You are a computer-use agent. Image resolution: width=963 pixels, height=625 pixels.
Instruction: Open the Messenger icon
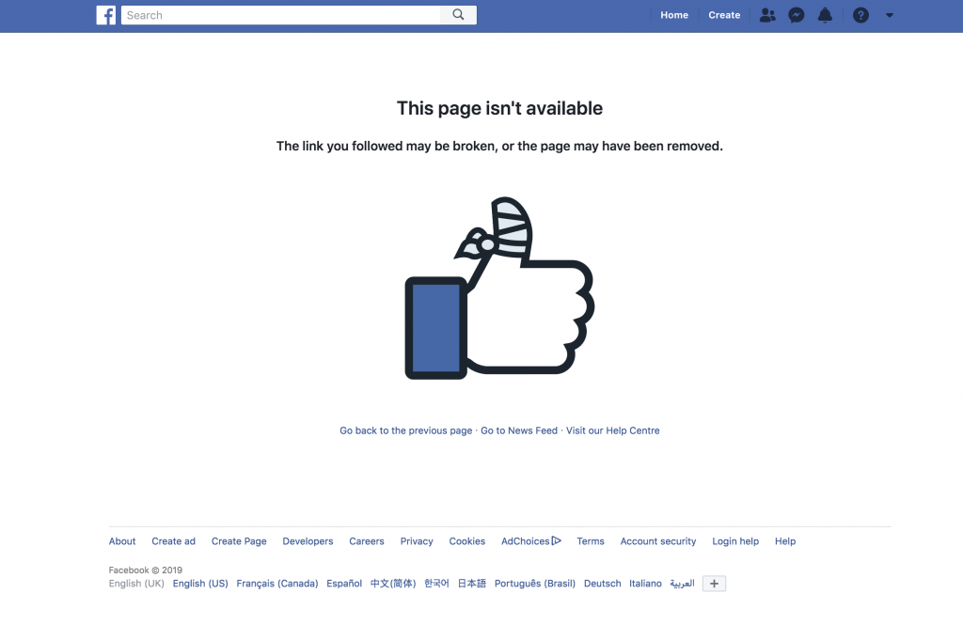pyautogui.click(x=796, y=15)
